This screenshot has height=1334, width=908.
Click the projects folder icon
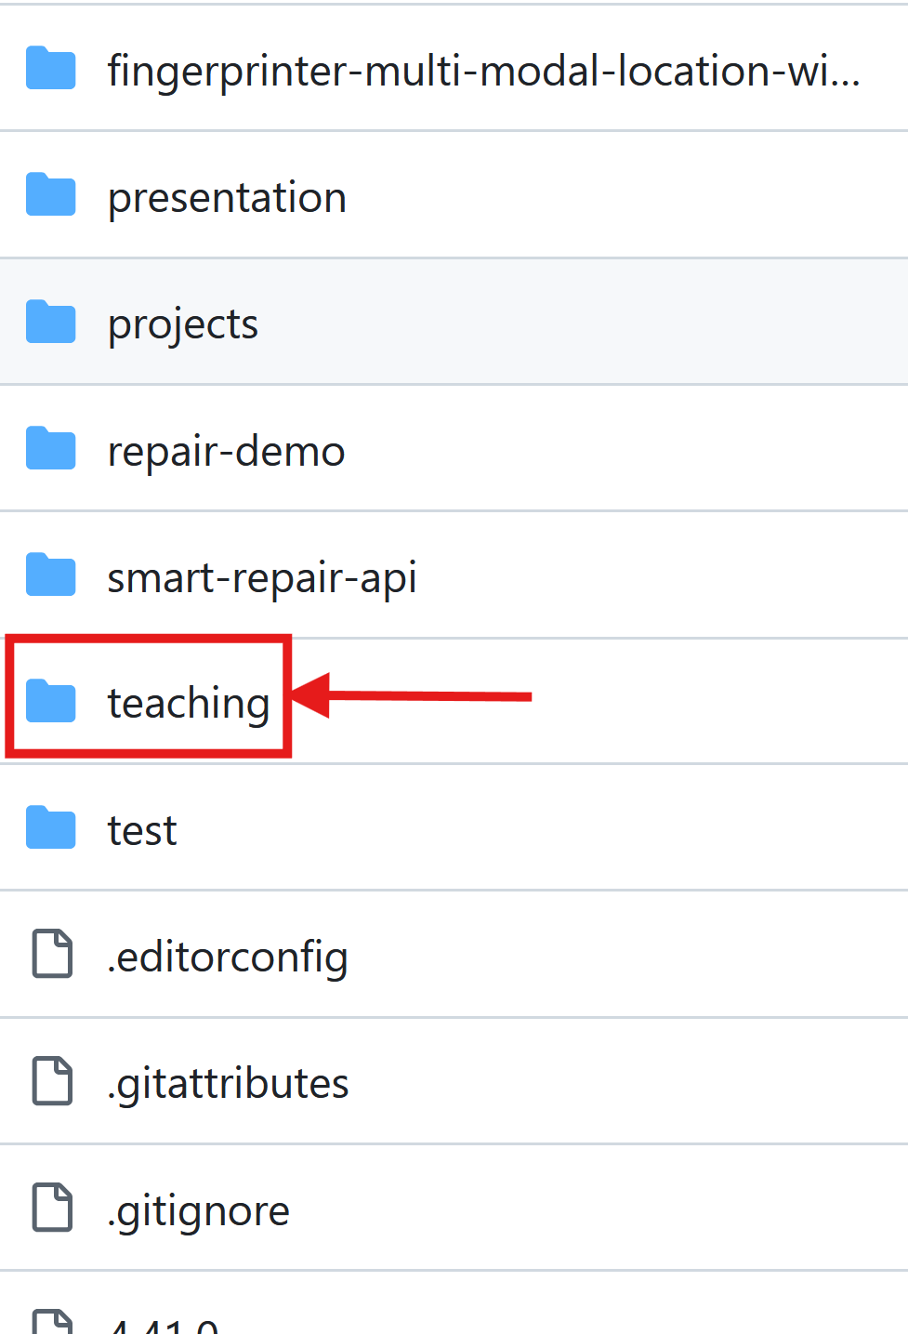click(x=50, y=323)
